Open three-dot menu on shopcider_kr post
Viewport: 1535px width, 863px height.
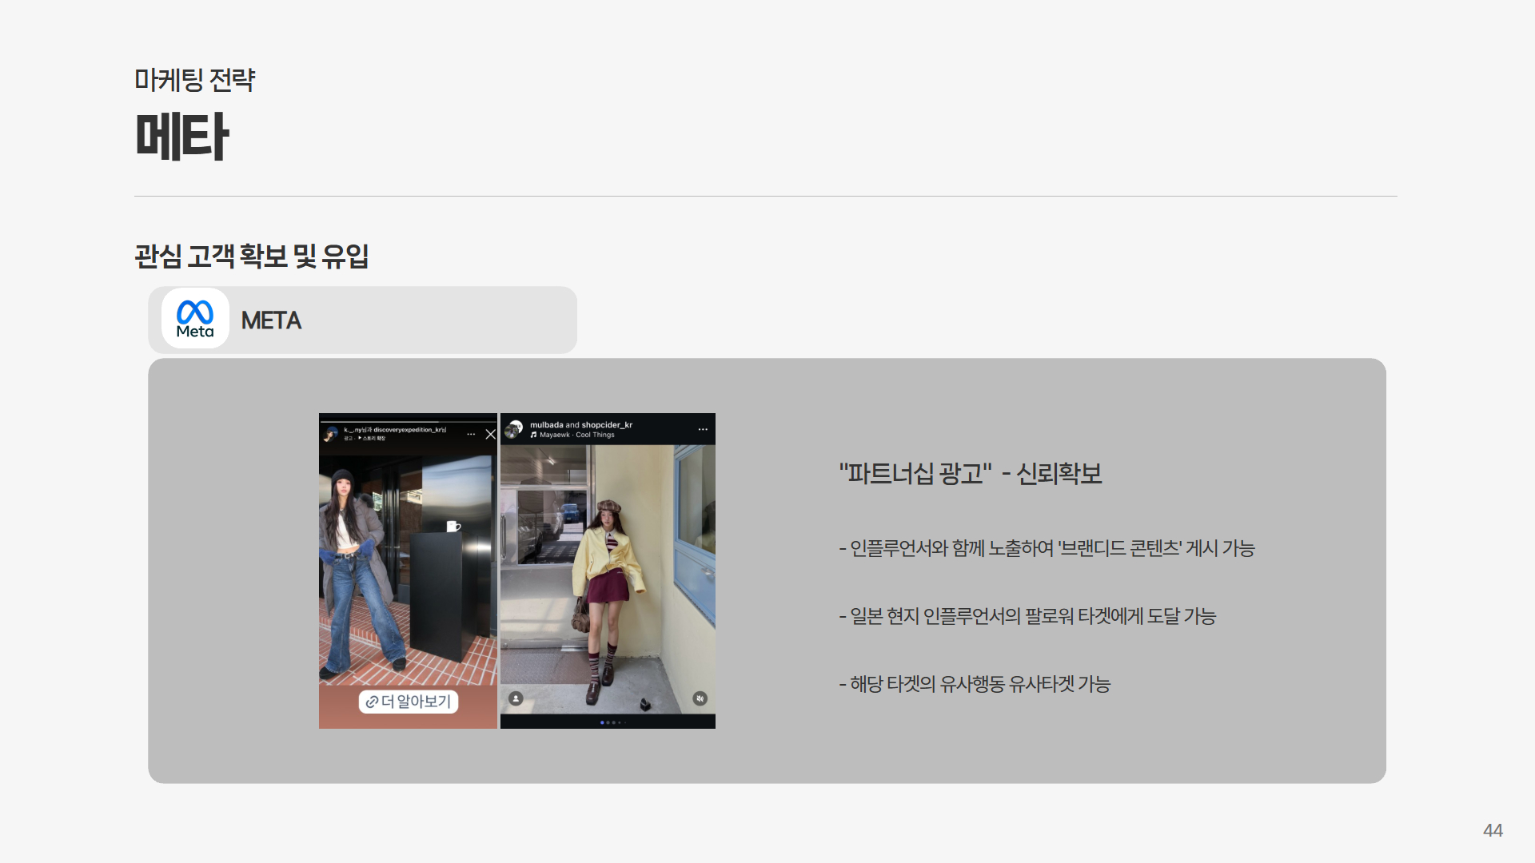point(703,429)
